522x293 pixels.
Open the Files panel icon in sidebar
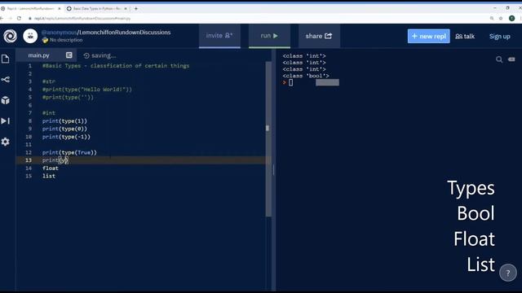click(6, 59)
